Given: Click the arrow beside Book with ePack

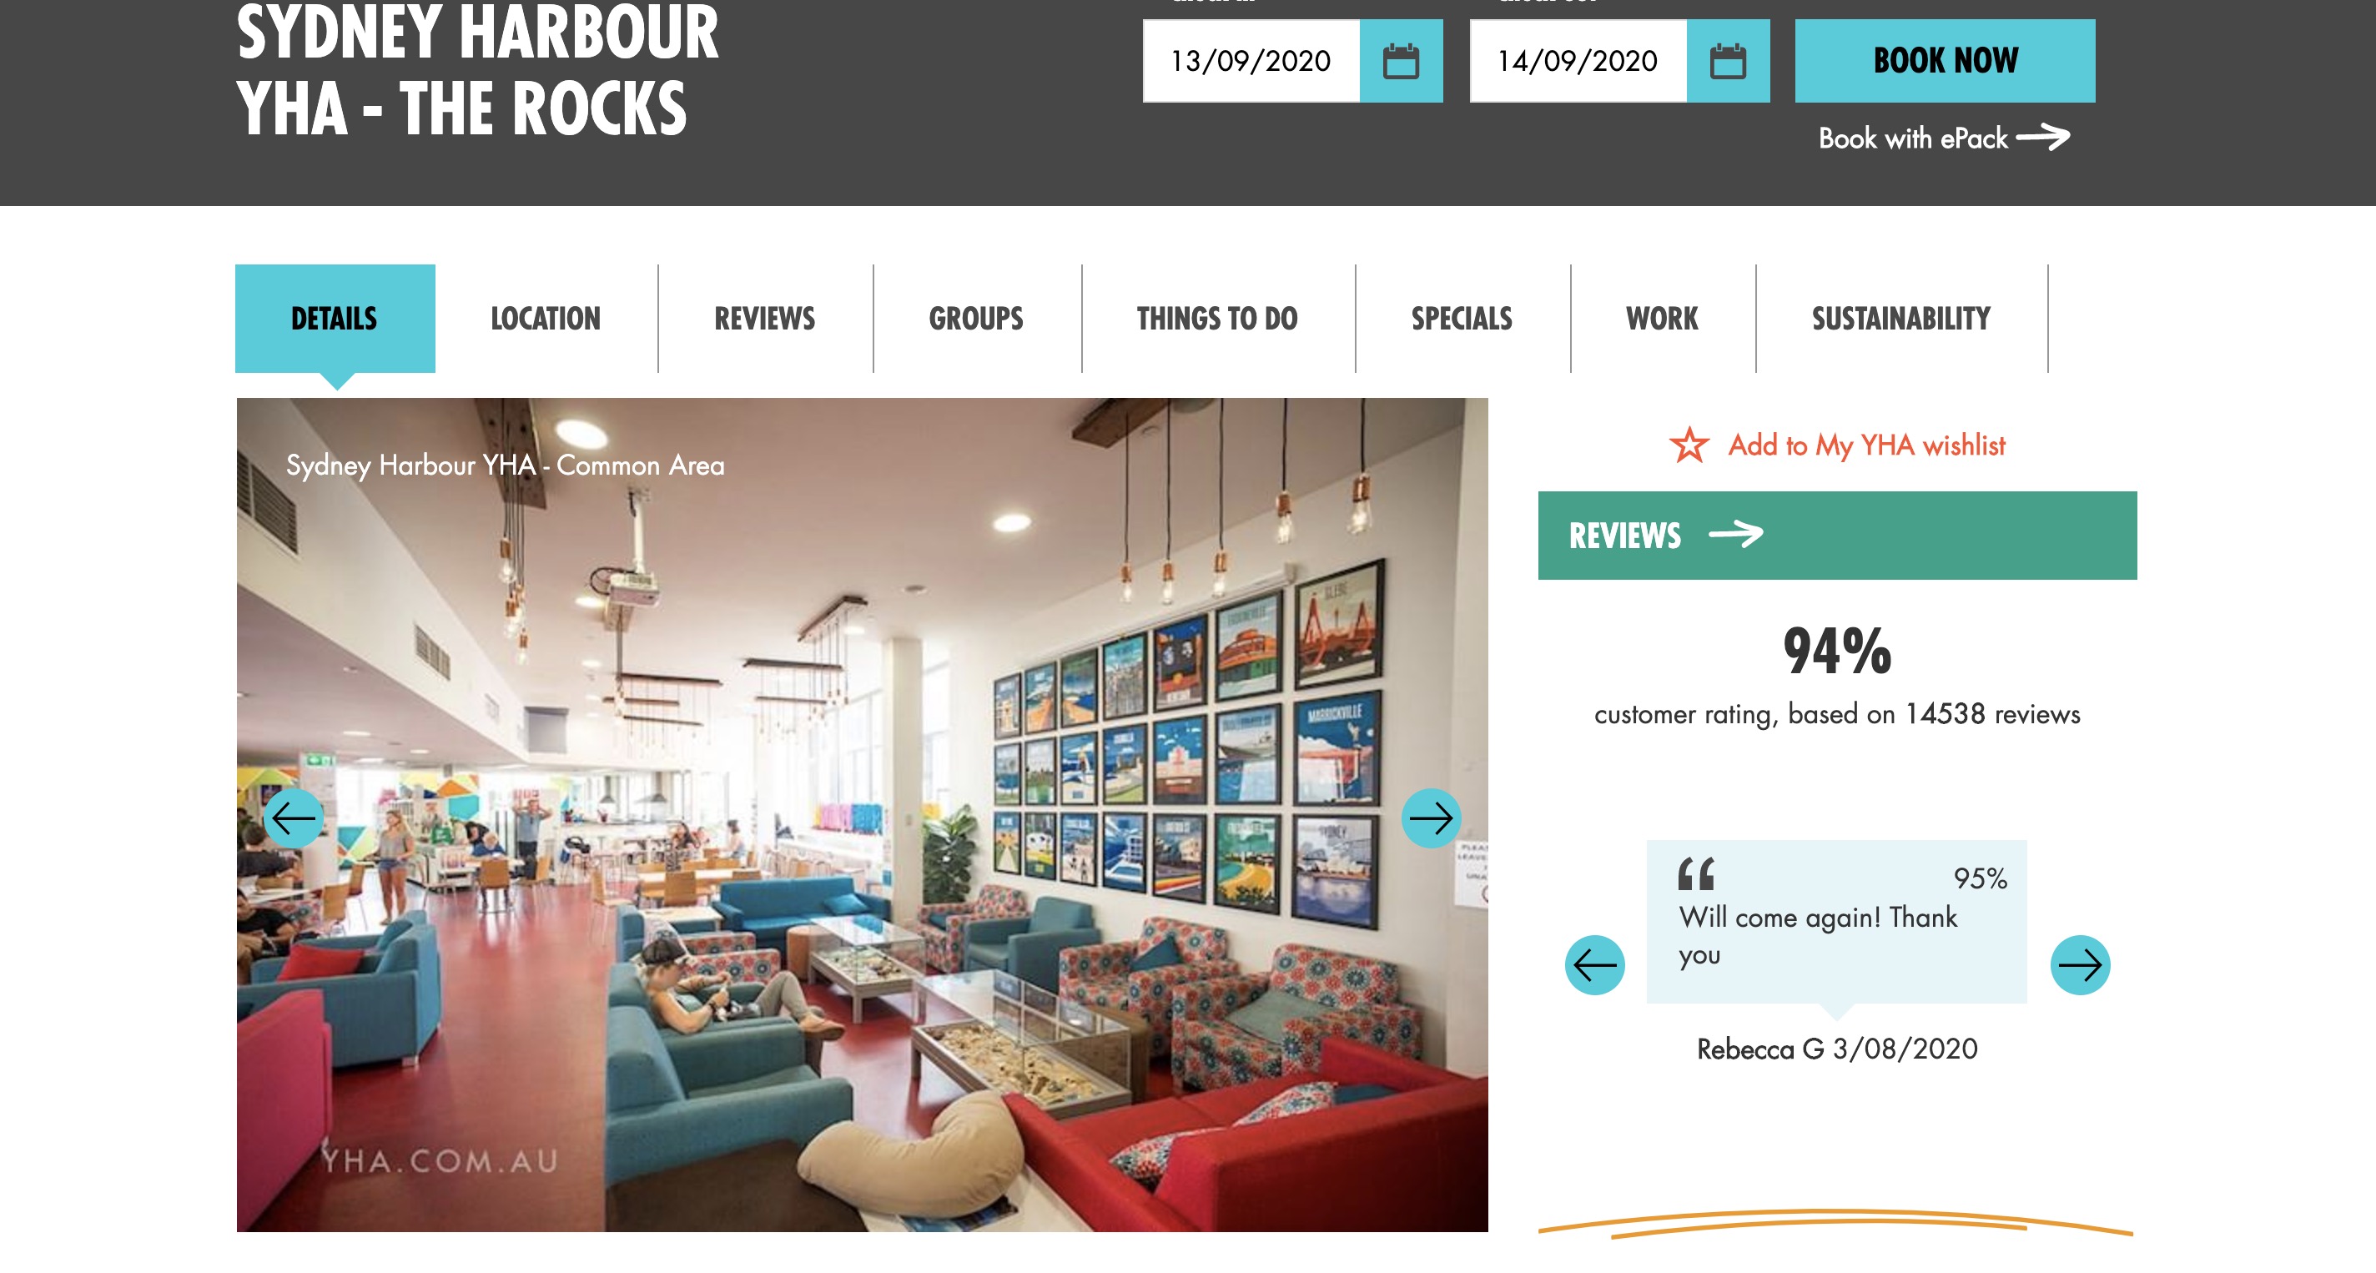Looking at the screenshot, I should point(2043,138).
